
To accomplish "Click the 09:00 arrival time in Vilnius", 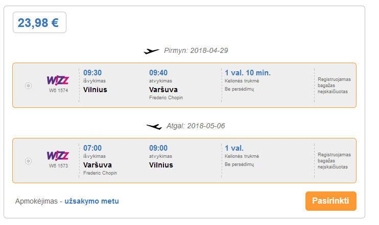I will click(x=158, y=148).
